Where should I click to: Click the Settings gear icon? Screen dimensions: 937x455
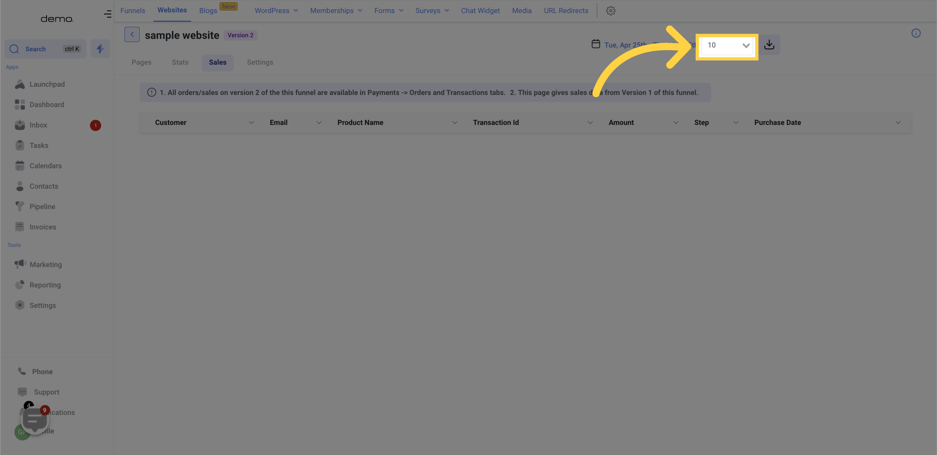coord(611,11)
